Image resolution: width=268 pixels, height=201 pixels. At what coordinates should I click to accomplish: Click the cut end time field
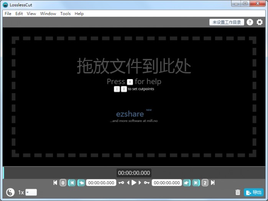[167, 183]
